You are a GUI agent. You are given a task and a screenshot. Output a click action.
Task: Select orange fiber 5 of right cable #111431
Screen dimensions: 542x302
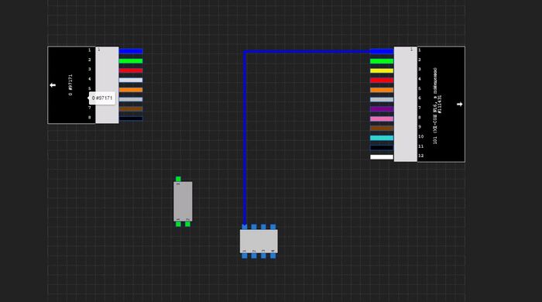[x=382, y=90]
